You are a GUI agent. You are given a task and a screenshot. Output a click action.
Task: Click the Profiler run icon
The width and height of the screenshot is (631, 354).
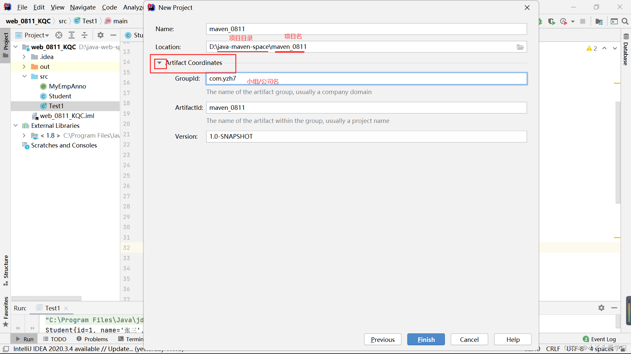(564, 21)
